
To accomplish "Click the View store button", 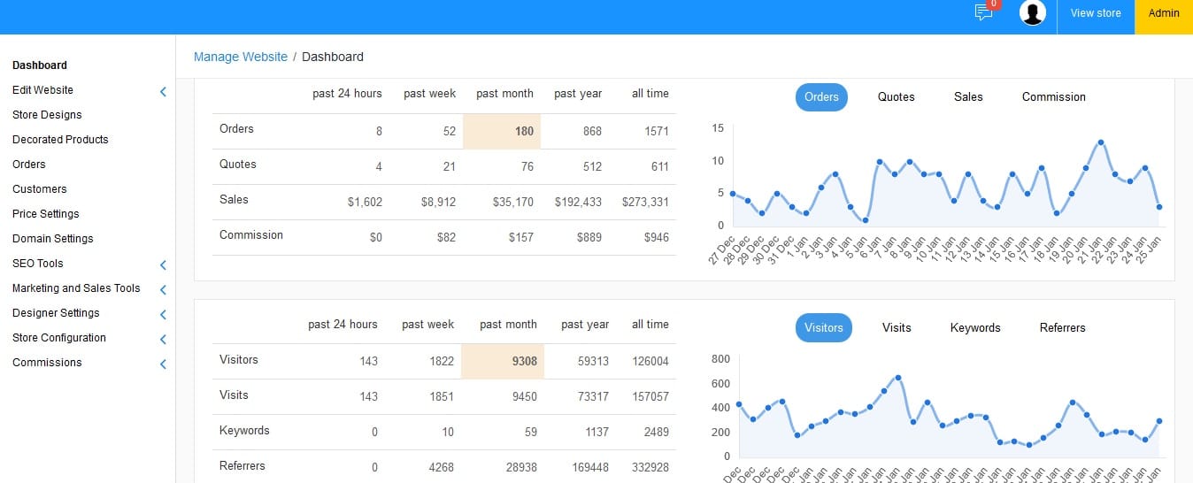I will [1096, 13].
